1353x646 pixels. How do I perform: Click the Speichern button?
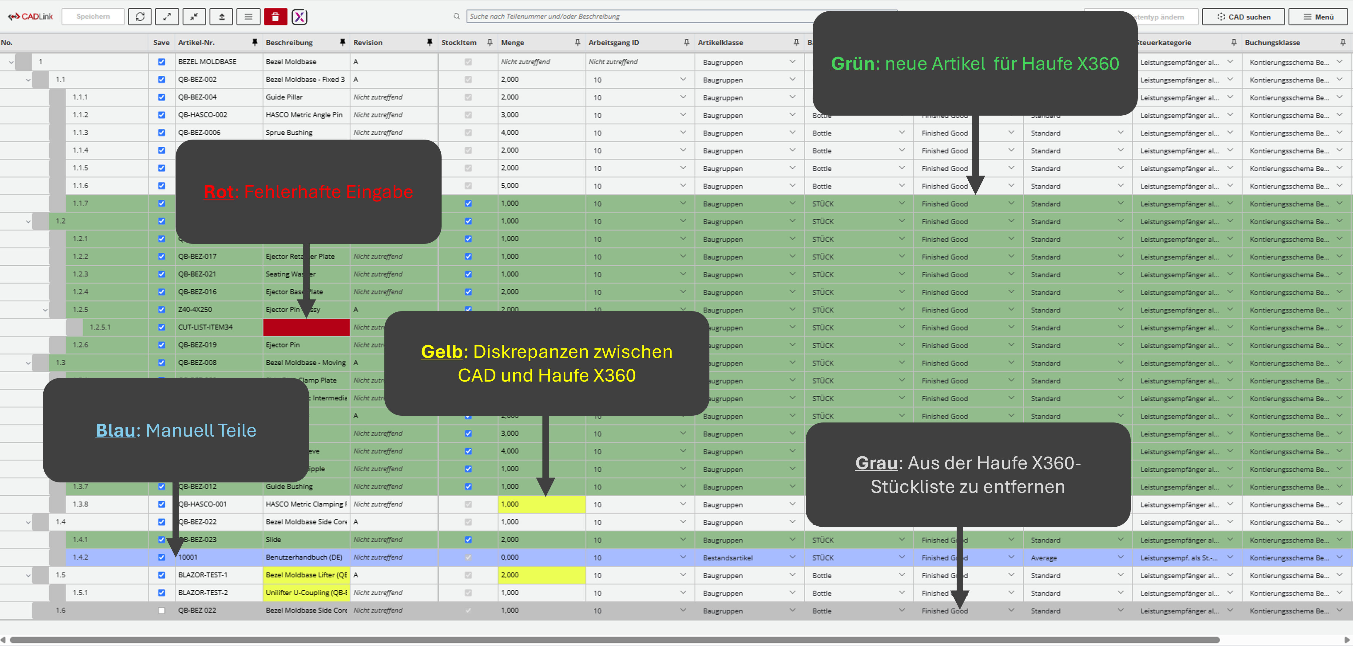tap(93, 17)
